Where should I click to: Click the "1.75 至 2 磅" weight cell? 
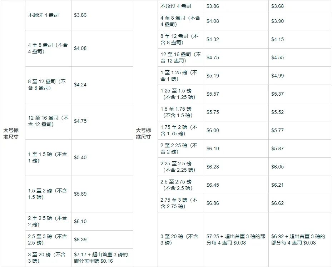tap(179, 130)
